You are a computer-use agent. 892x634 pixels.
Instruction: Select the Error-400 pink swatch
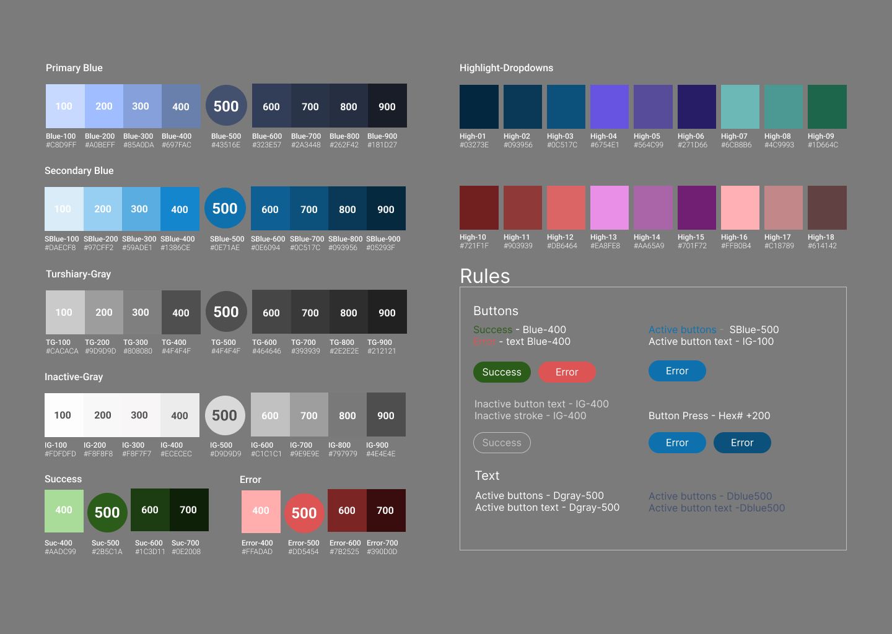coord(261,511)
